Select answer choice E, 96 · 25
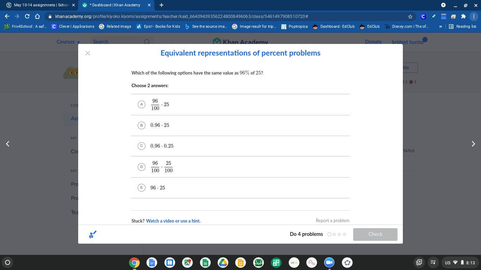The image size is (481, 270). (142, 188)
